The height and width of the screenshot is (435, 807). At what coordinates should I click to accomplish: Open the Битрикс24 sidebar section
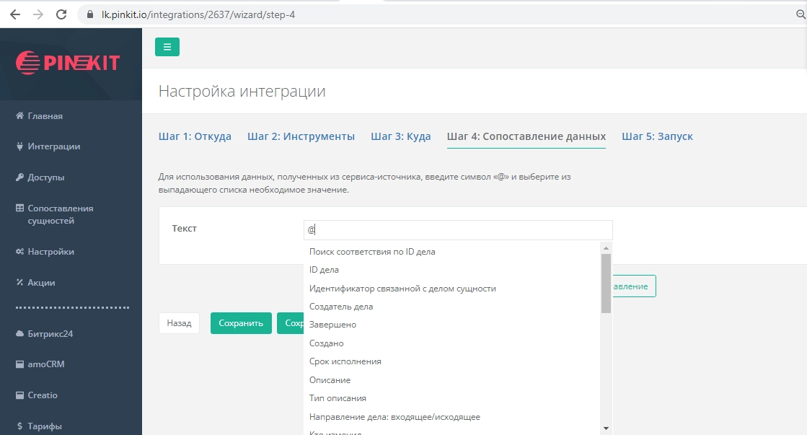tap(50, 334)
